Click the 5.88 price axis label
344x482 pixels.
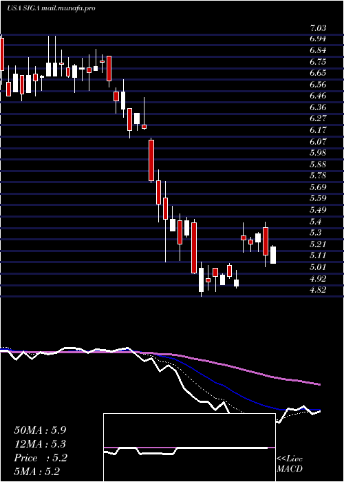(318, 165)
